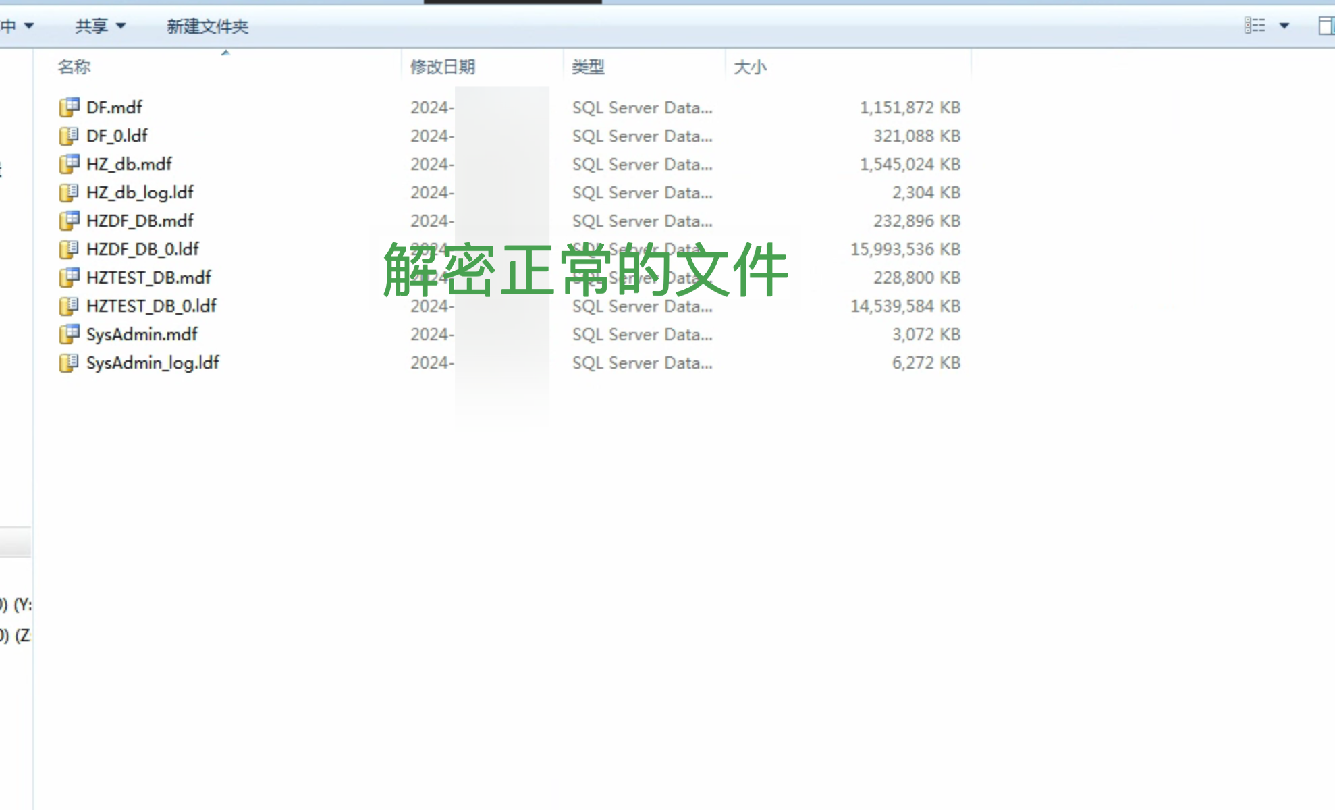Viewport: 1335px width, 810px height.
Task: Click the HZTEST_DB_0.ldf file icon
Action: (x=69, y=306)
